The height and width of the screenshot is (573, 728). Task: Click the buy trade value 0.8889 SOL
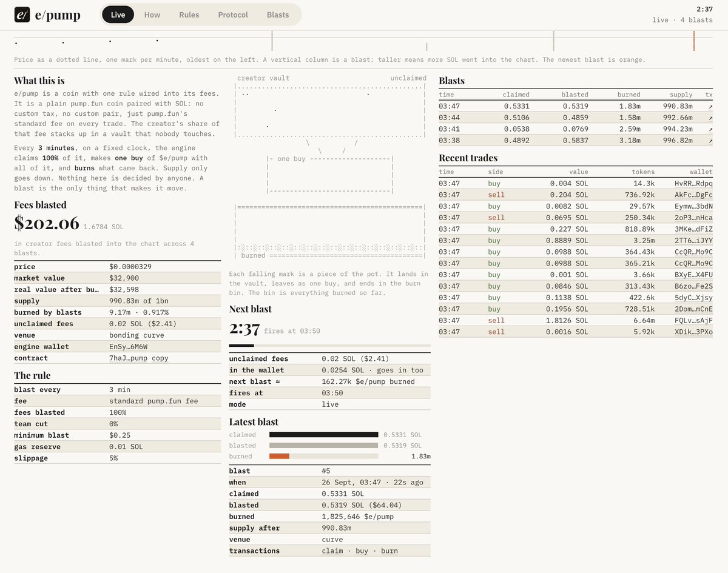567,241
